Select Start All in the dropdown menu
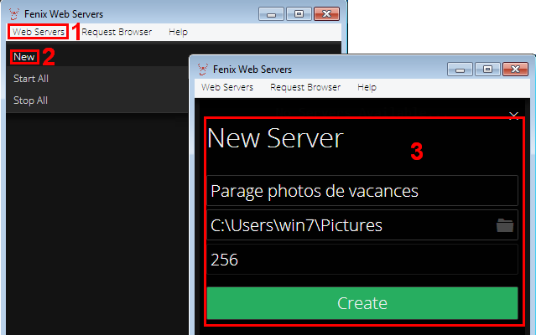This screenshot has width=536, height=335. click(x=30, y=79)
